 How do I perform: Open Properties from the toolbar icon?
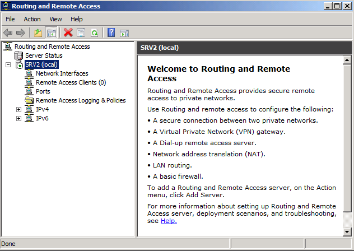pyautogui.click(x=81, y=33)
